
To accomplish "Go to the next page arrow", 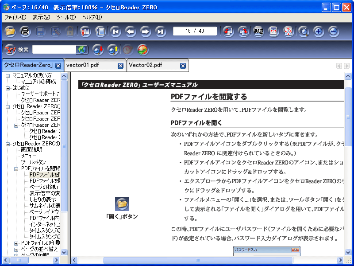I will [146, 31].
